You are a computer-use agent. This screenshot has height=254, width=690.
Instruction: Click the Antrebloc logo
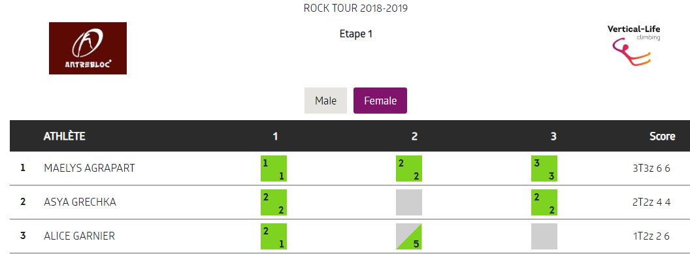88,48
